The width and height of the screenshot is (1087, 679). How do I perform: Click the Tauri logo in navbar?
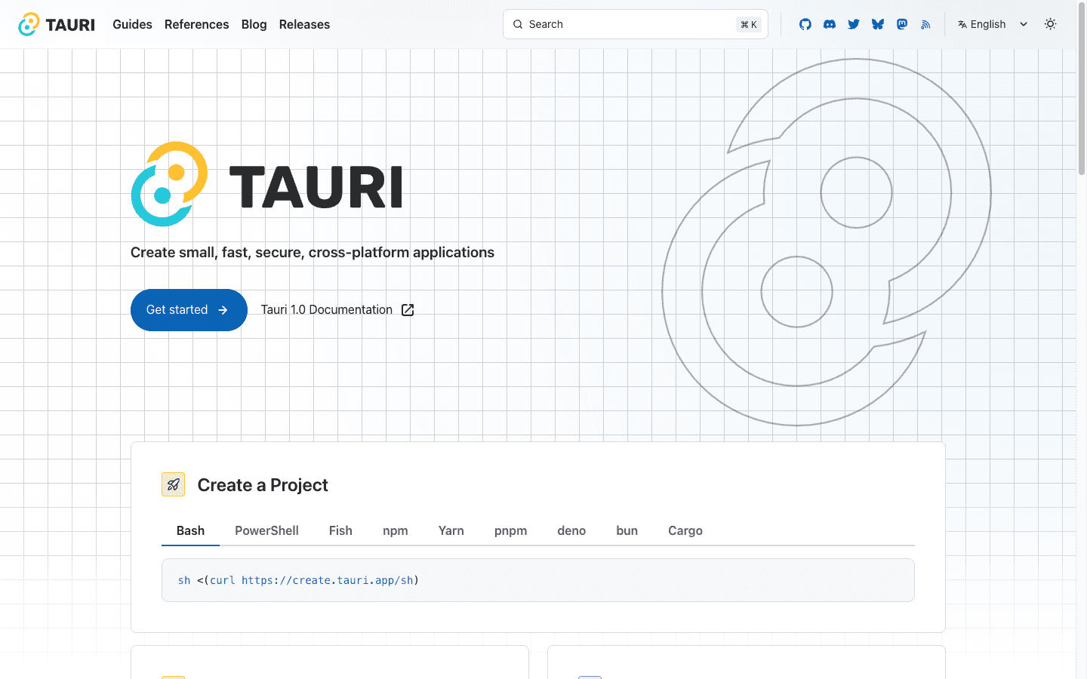(57, 24)
